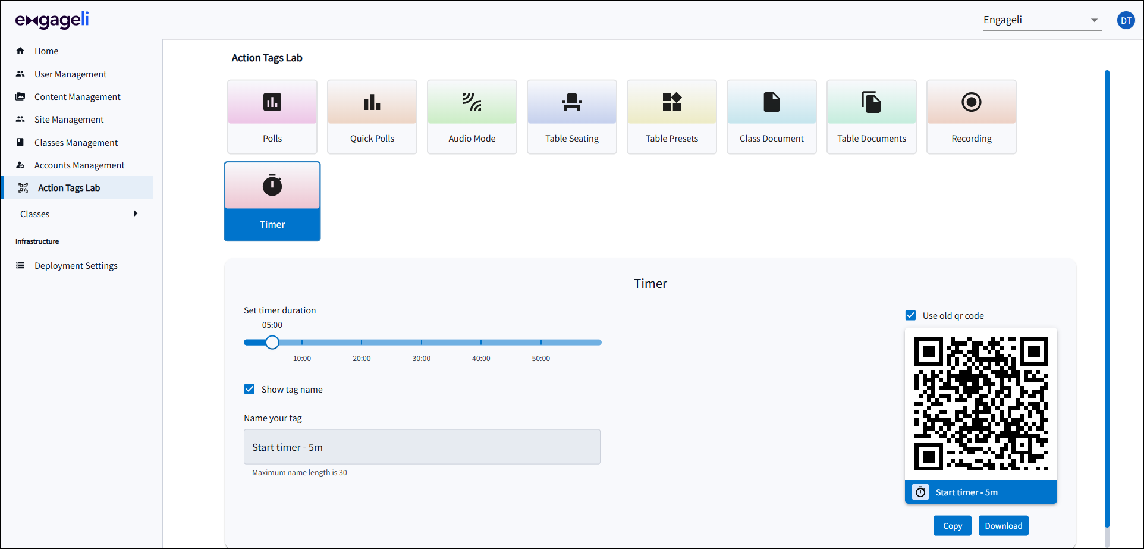Click the Table Presets card label
The image size is (1144, 549).
click(x=672, y=138)
